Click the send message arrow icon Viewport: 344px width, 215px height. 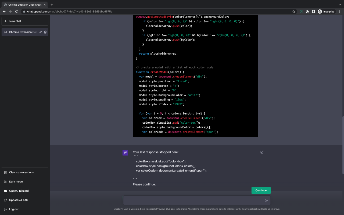coord(266,200)
